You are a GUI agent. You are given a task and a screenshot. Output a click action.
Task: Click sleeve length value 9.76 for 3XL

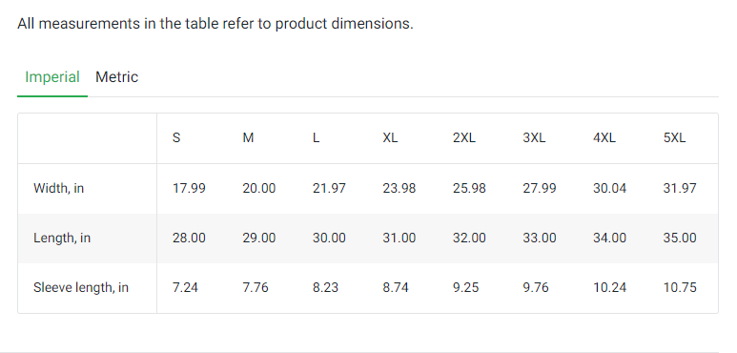536,288
